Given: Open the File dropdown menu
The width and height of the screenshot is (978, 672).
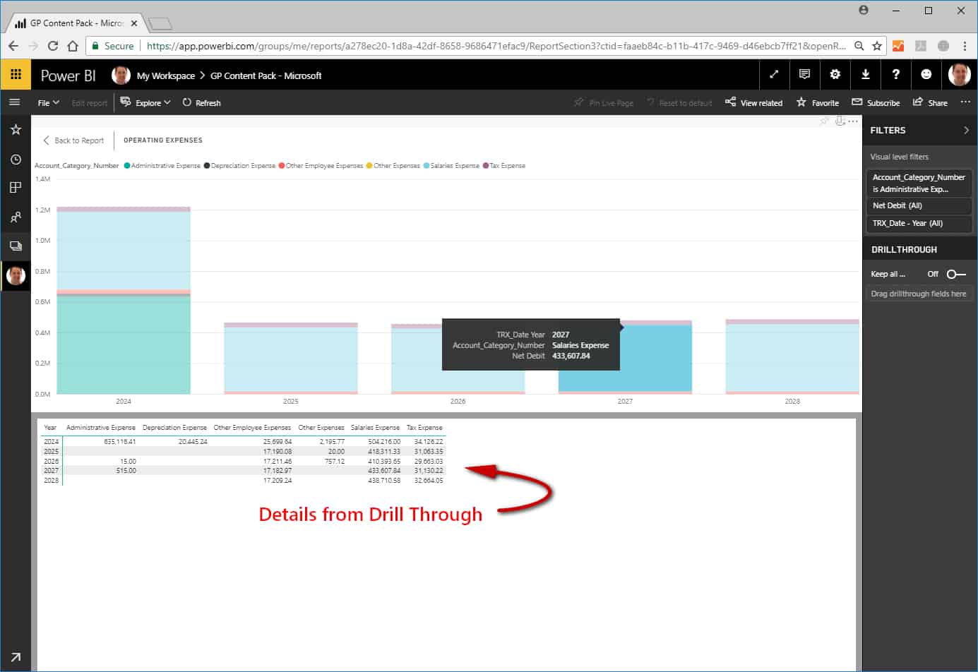Looking at the screenshot, I should 48,103.
